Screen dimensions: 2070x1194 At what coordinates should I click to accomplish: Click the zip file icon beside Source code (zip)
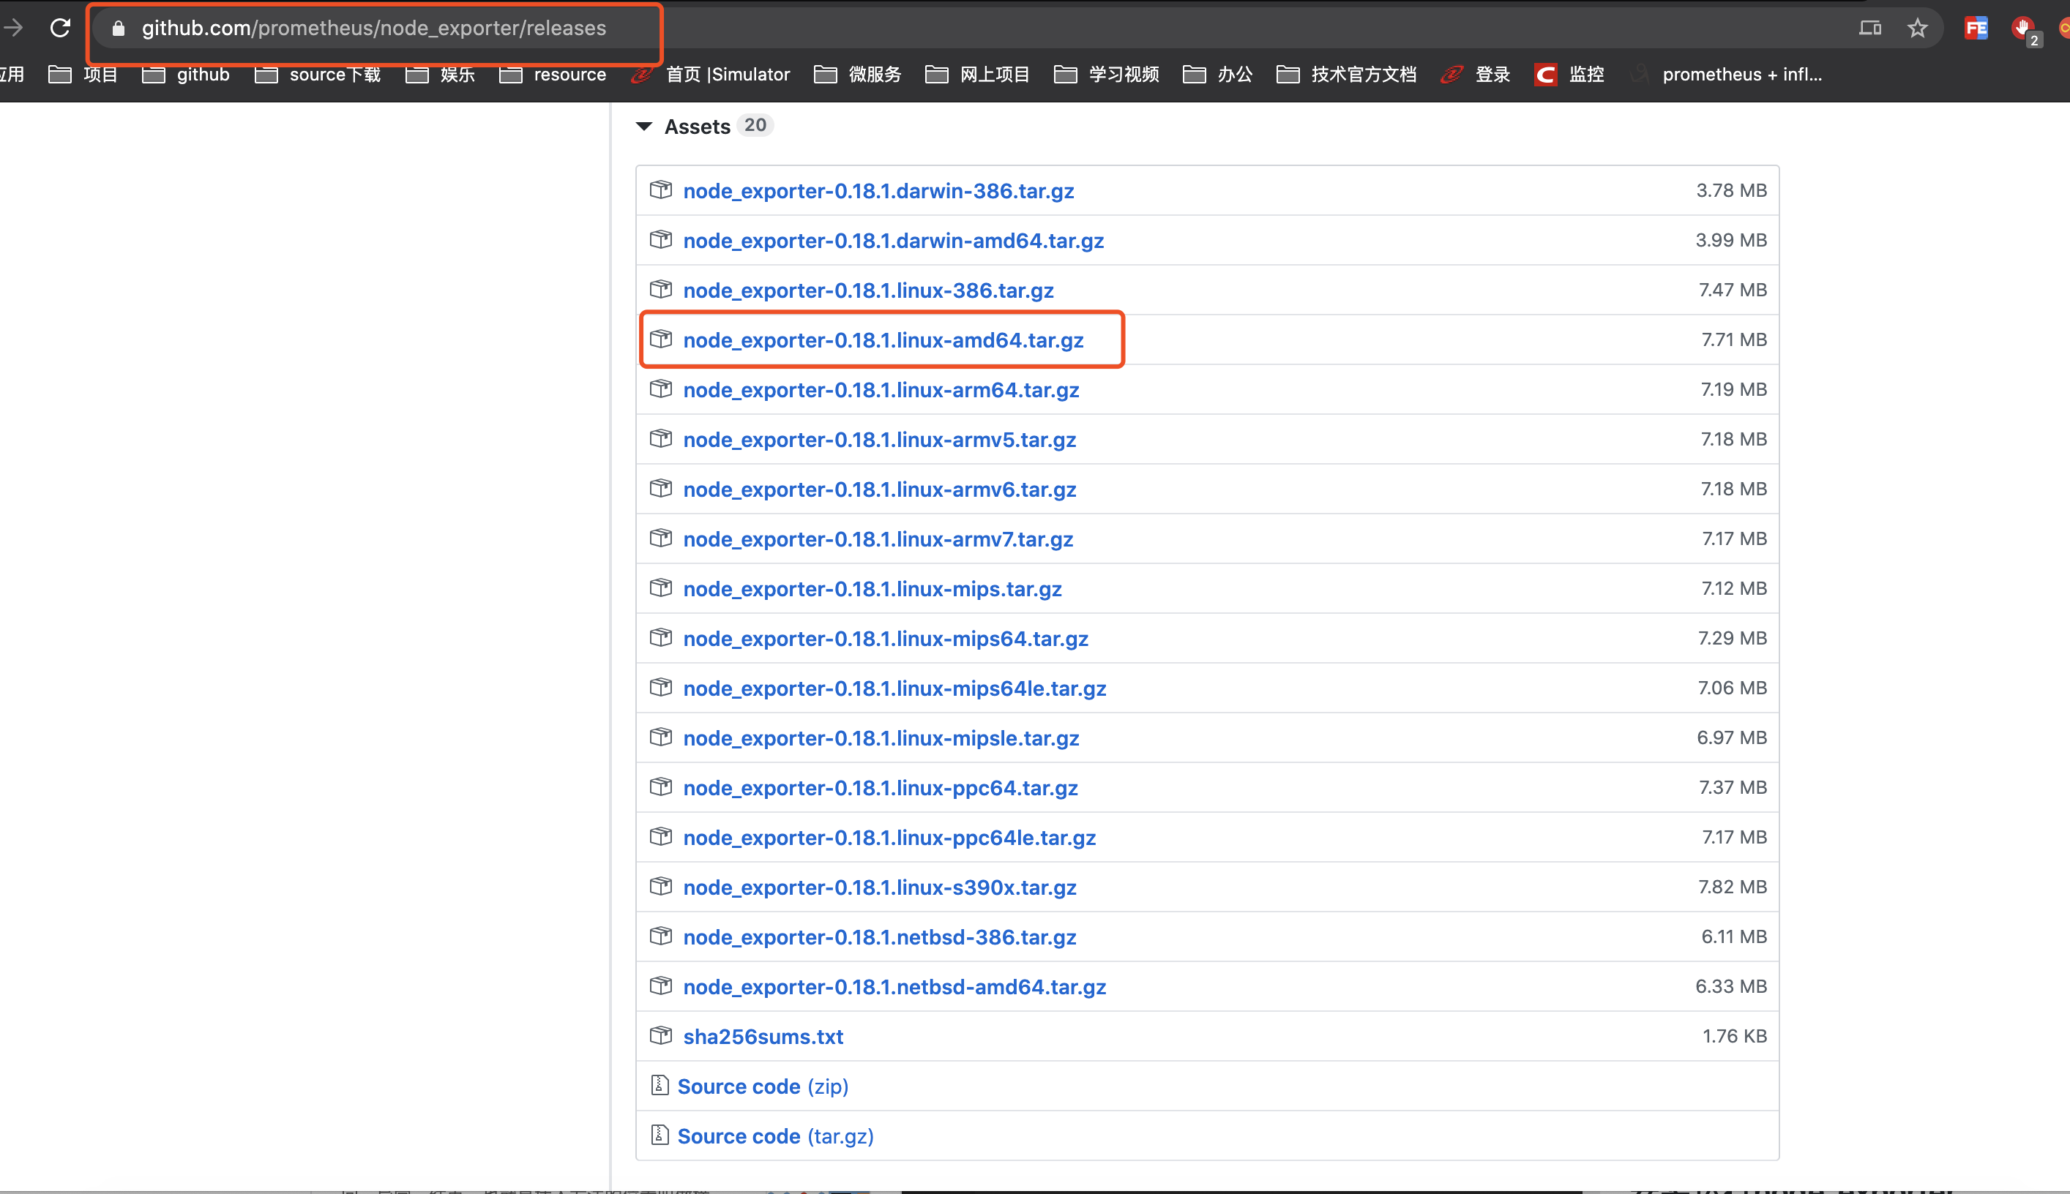coord(660,1084)
